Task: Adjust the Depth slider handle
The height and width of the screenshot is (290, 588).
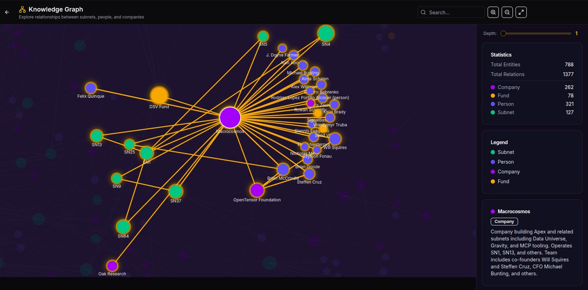Action: click(503, 33)
